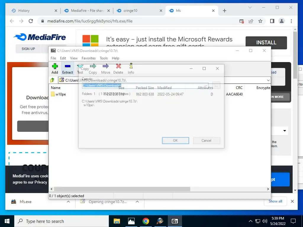Image resolution: width=303 pixels, height=227 pixels.
Task: Click the Extract toolbar icon in 7-Zip
Action: click(x=67, y=69)
